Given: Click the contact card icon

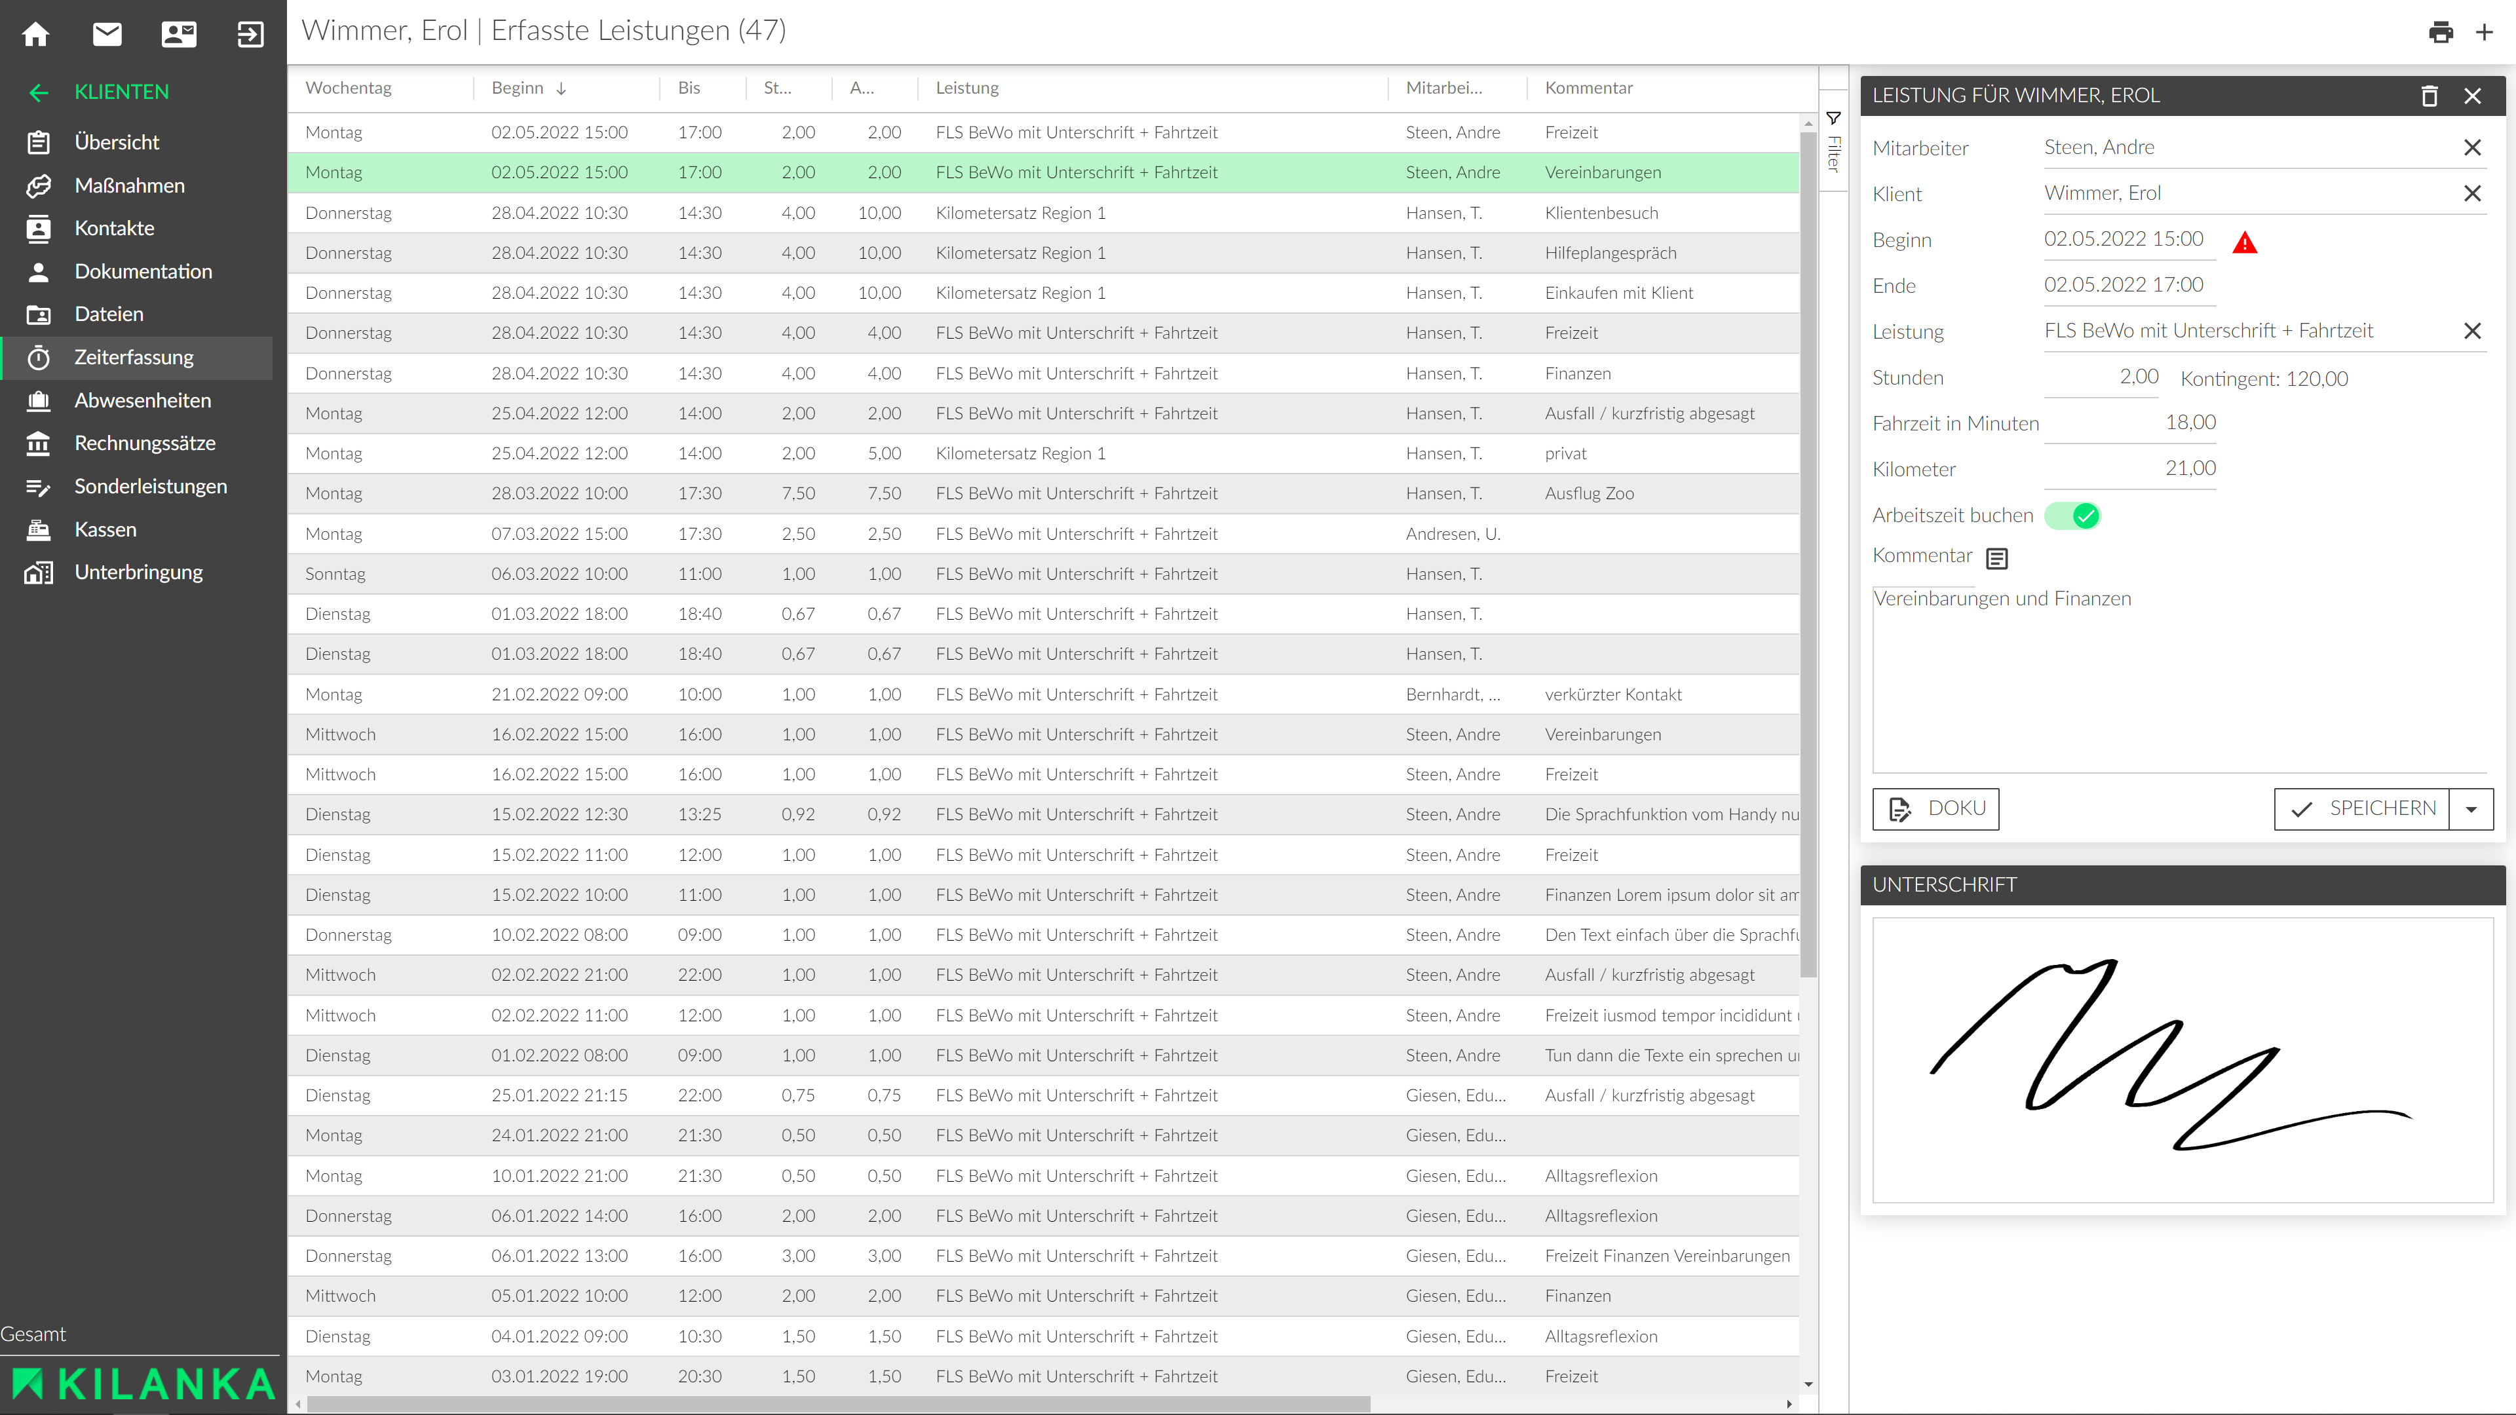Looking at the screenshot, I should (x=179, y=34).
